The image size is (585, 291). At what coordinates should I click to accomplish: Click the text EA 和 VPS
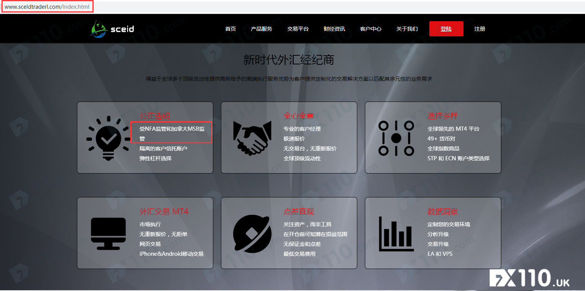point(440,254)
